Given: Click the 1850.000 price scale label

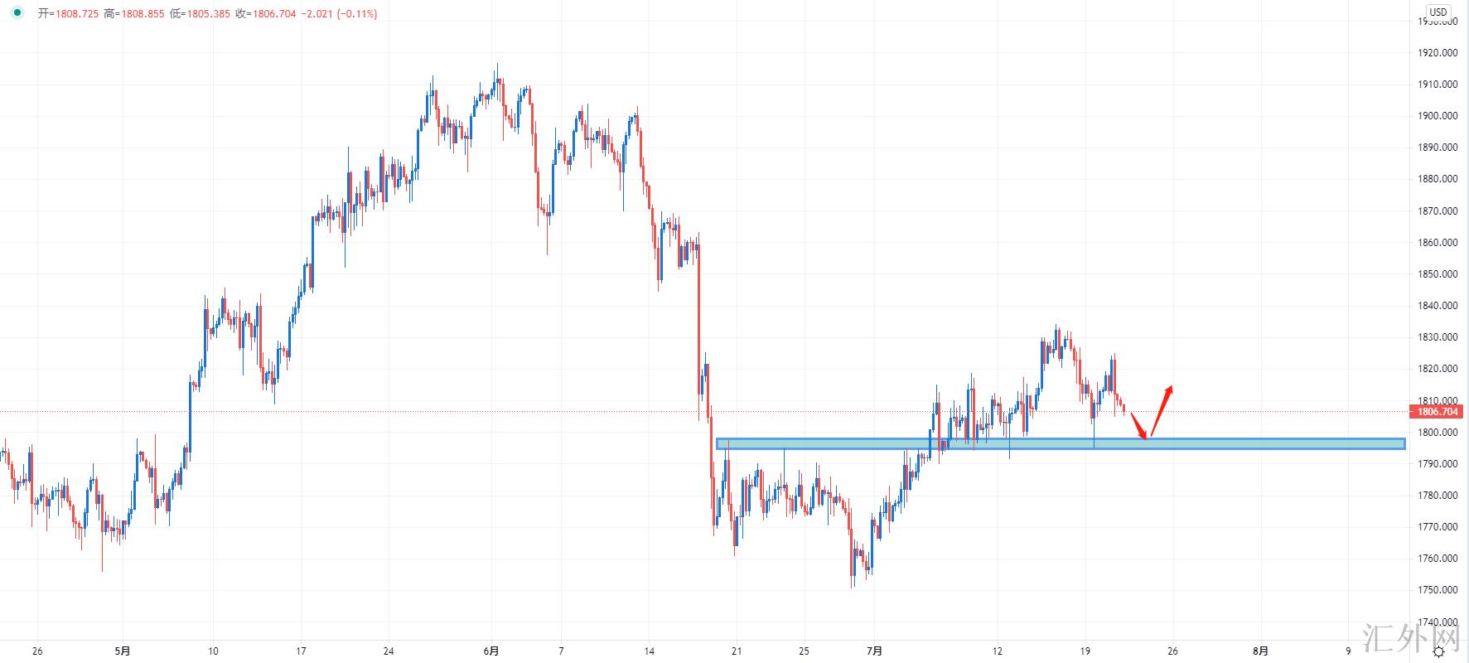Looking at the screenshot, I should 1438,274.
